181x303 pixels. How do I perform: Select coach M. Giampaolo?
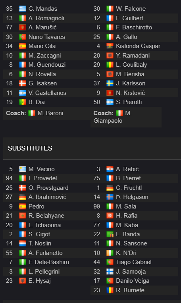click(113, 117)
